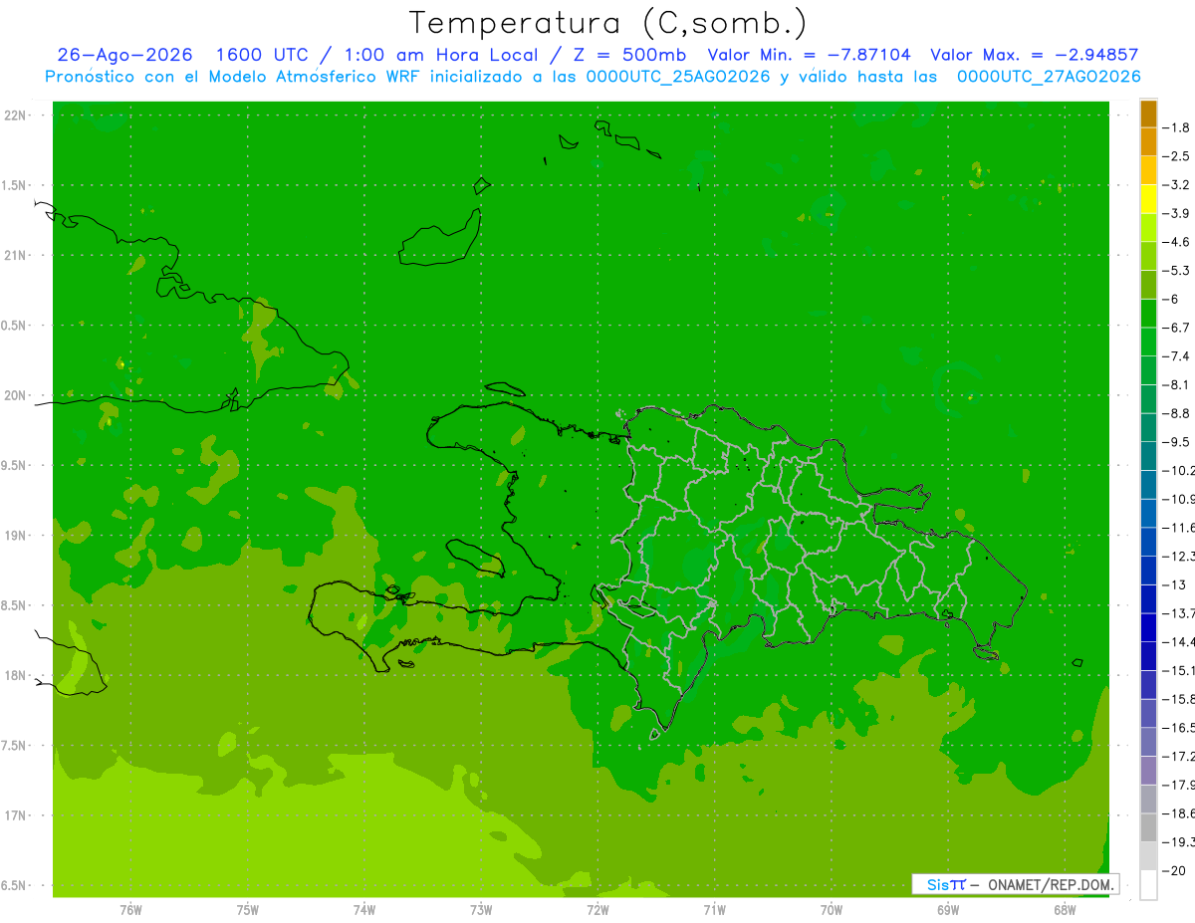
Task: Click the "ONAMET/REP.DOM." credit label
Action: tap(1051, 884)
